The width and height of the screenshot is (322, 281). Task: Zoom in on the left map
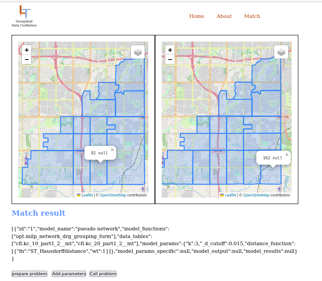tap(27, 50)
